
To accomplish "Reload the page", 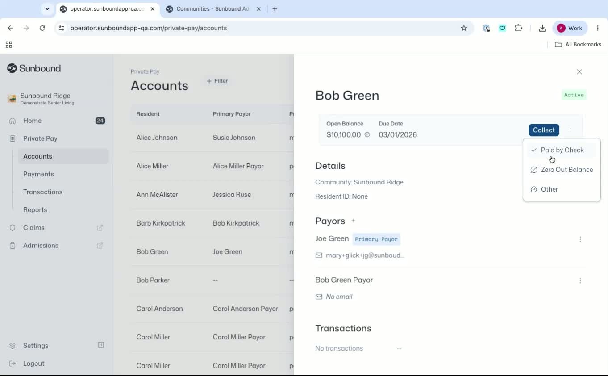I will tap(42, 28).
